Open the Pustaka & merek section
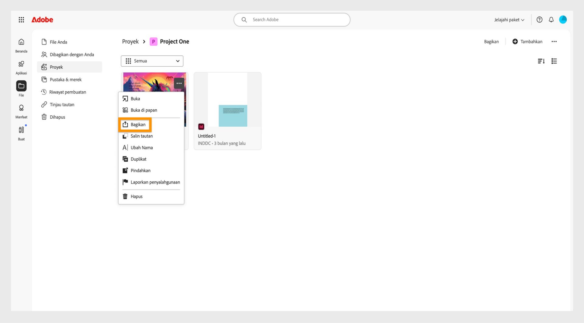Viewport: 584px width, 323px height. click(66, 79)
